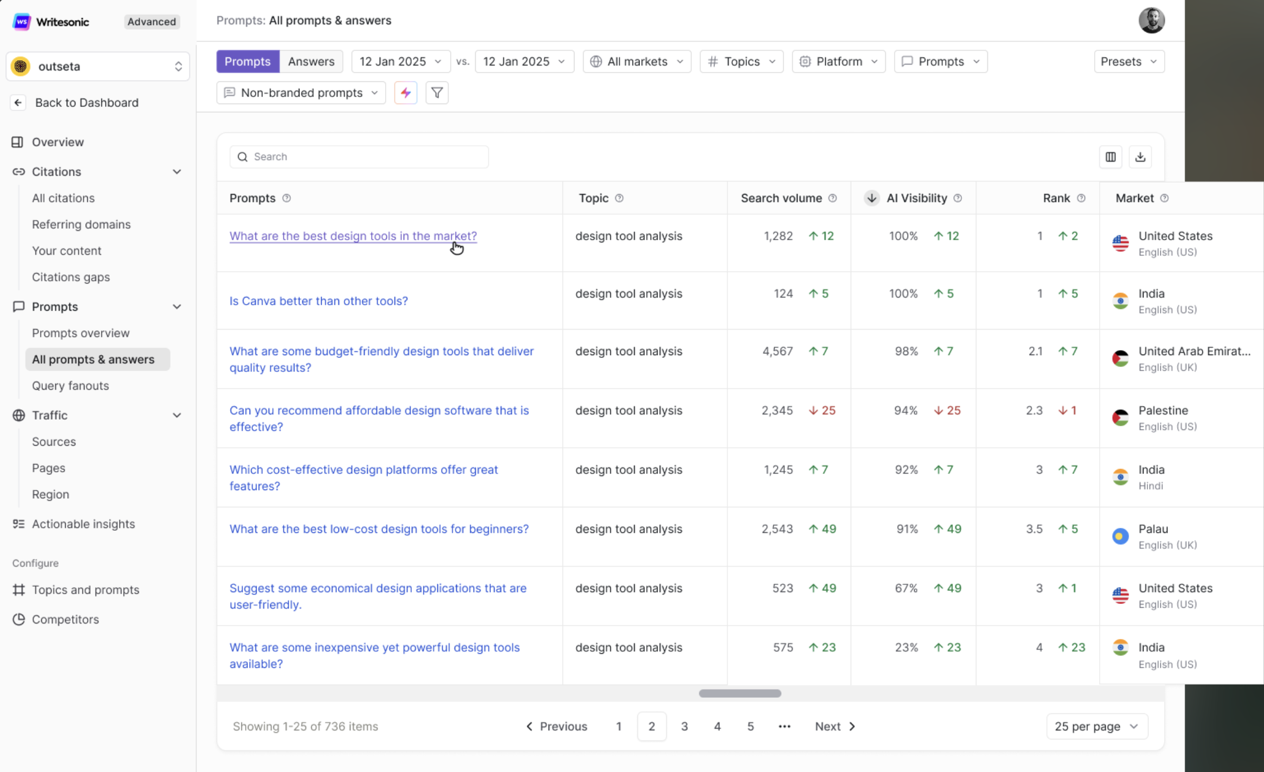Open Query fanouts in sidebar
The image size is (1264, 772).
coord(71,385)
